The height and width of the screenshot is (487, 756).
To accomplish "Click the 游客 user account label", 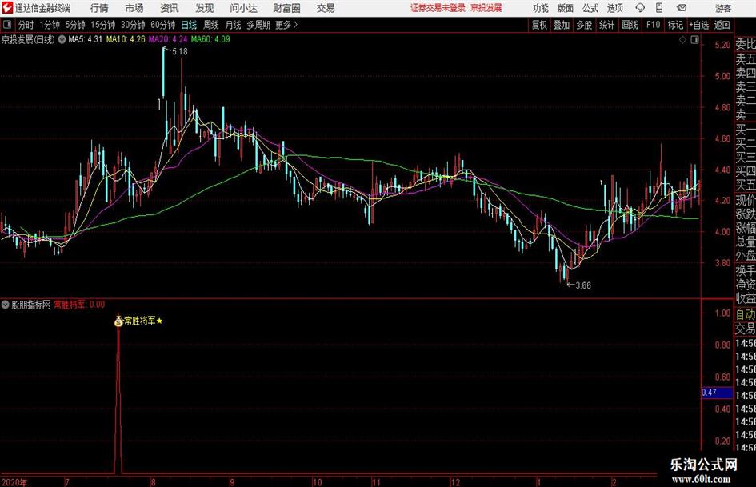I will coord(723,8).
